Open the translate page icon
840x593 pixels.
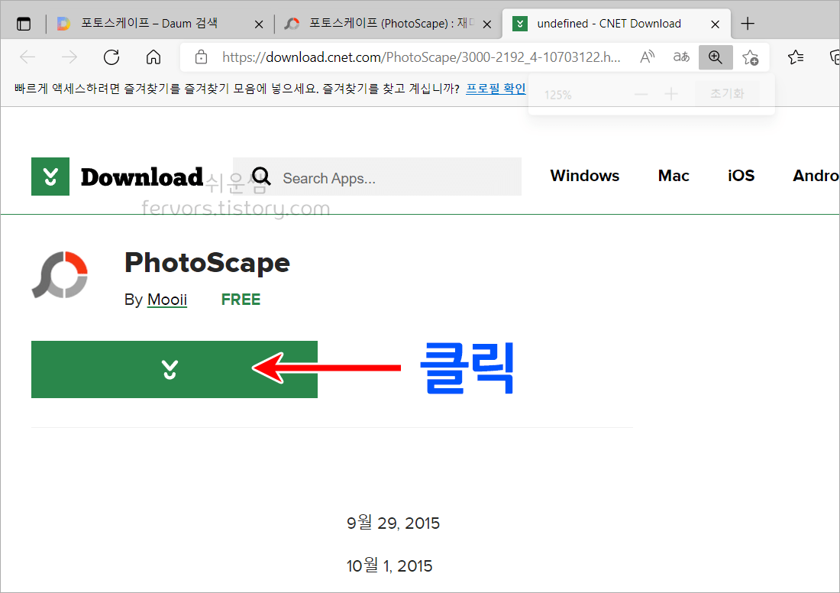(x=681, y=57)
